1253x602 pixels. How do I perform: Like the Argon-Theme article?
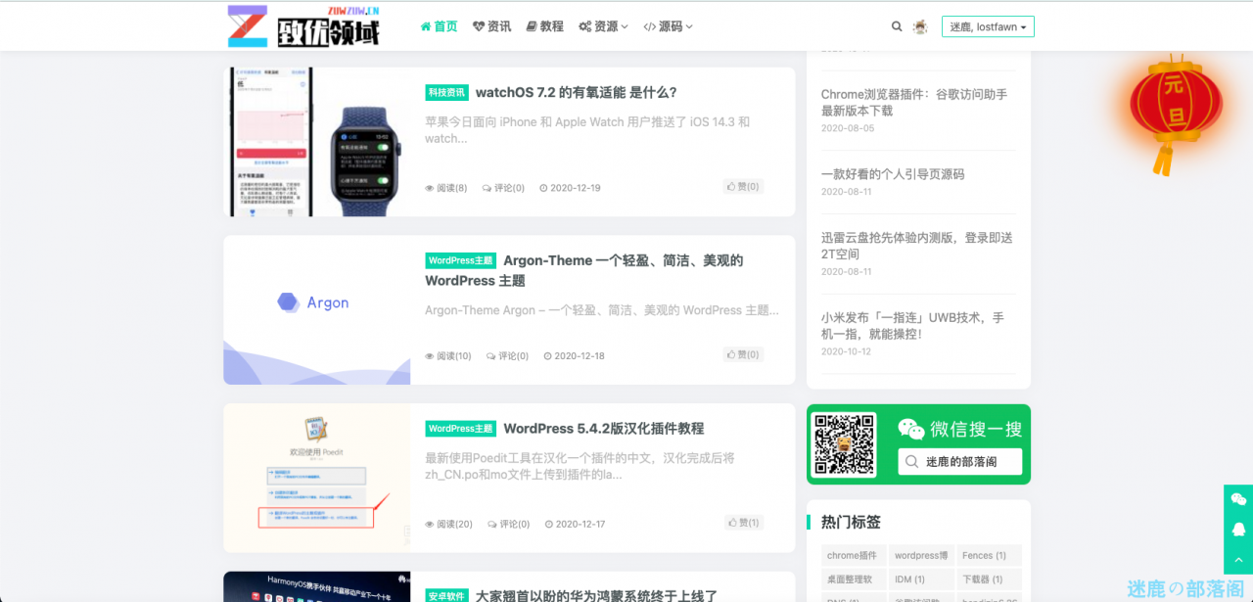pyautogui.click(x=743, y=354)
